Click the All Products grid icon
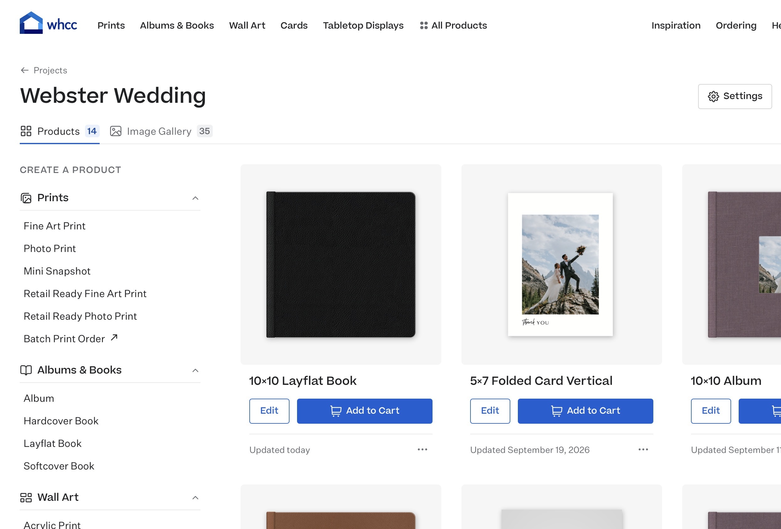The width and height of the screenshot is (781, 529). (x=423, y=25)
